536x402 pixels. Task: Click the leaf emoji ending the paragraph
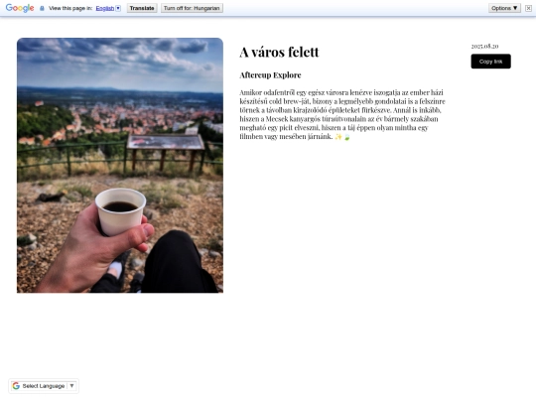(x=347, y=137)
